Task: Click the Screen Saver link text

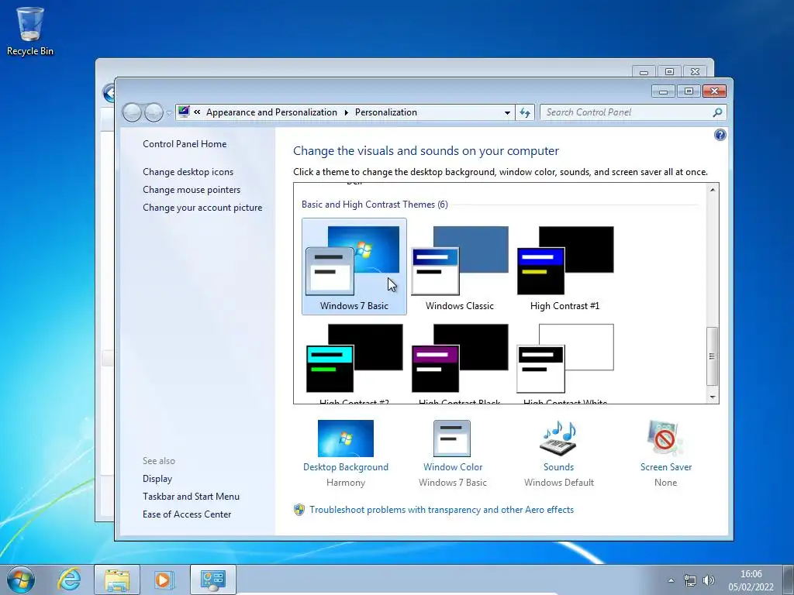Action: (x=666, y=467)
